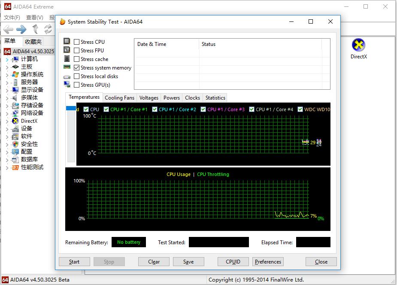Open the 查看(V) menu

tap(35, 18)
